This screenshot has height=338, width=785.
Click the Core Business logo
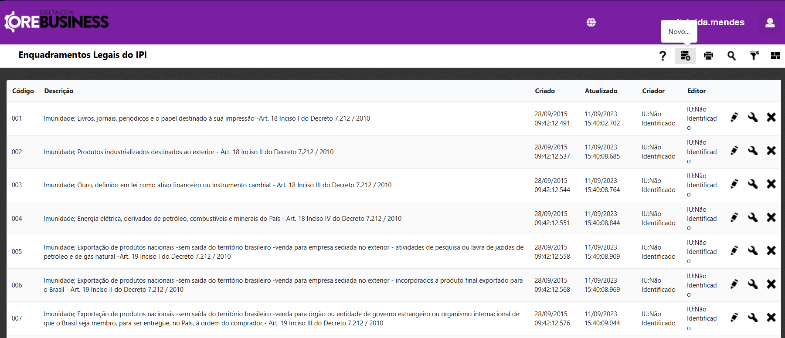pyautogui.click(x=57, y=21)
